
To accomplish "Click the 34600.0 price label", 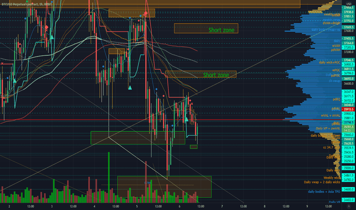I will pos(348,189).
